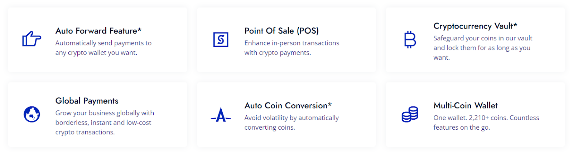This screenshot has height=155, width=573.
Task: Click the globe Global Payments icon
Action: pyautogui.click(x=32, y=114)
